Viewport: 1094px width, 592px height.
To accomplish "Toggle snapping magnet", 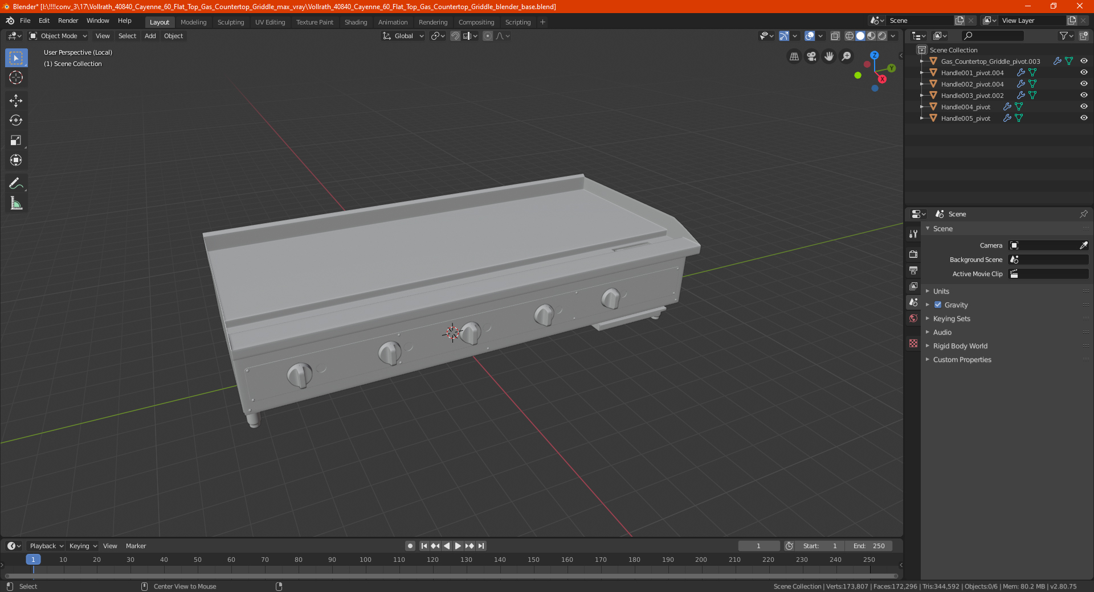I will [x=455, y=36].
